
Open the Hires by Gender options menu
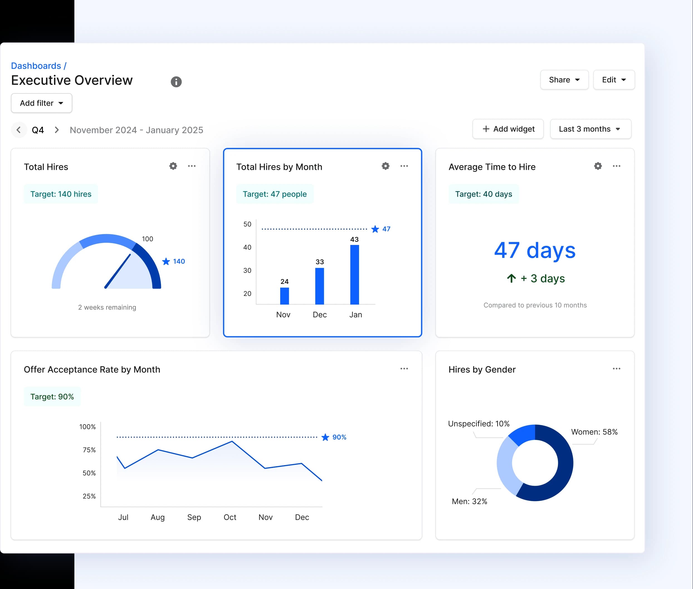[616, 369]
